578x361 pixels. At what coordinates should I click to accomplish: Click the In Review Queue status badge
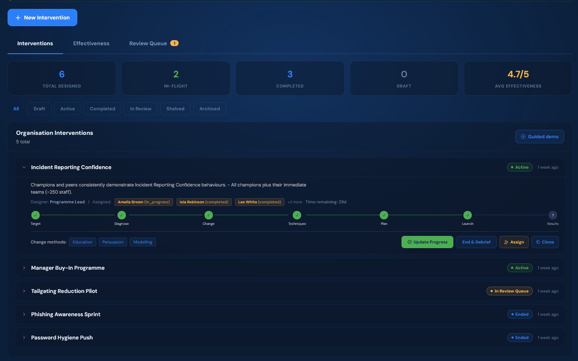509,291
